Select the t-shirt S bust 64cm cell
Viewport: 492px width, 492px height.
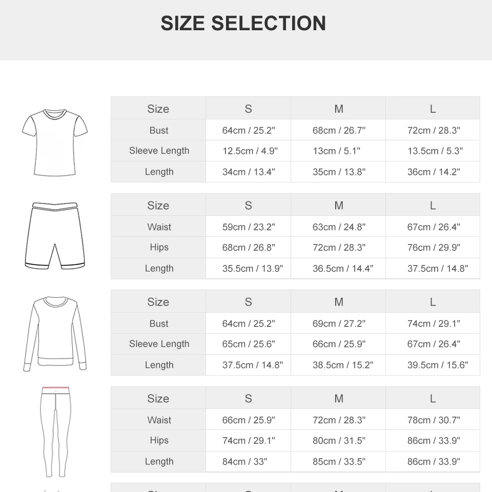[248, 130]
